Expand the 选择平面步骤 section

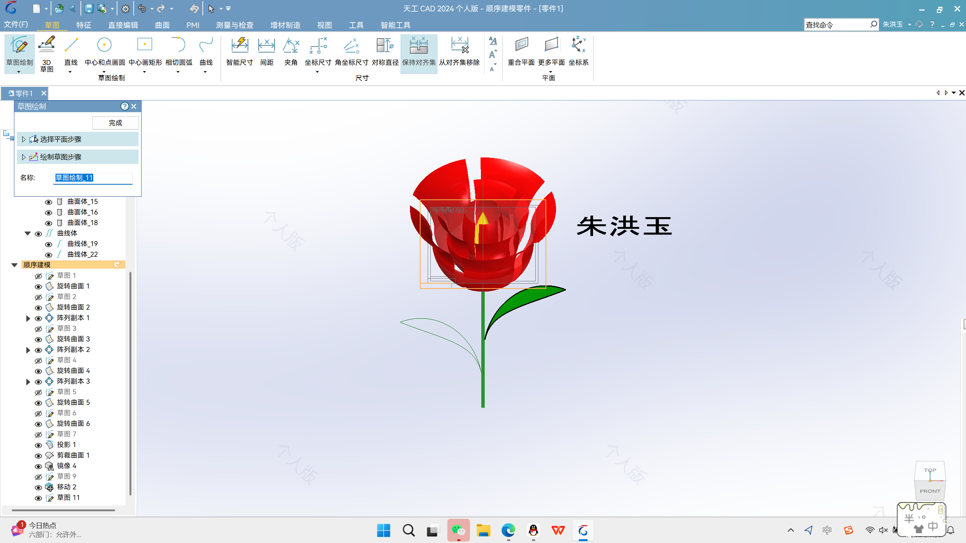23,139
